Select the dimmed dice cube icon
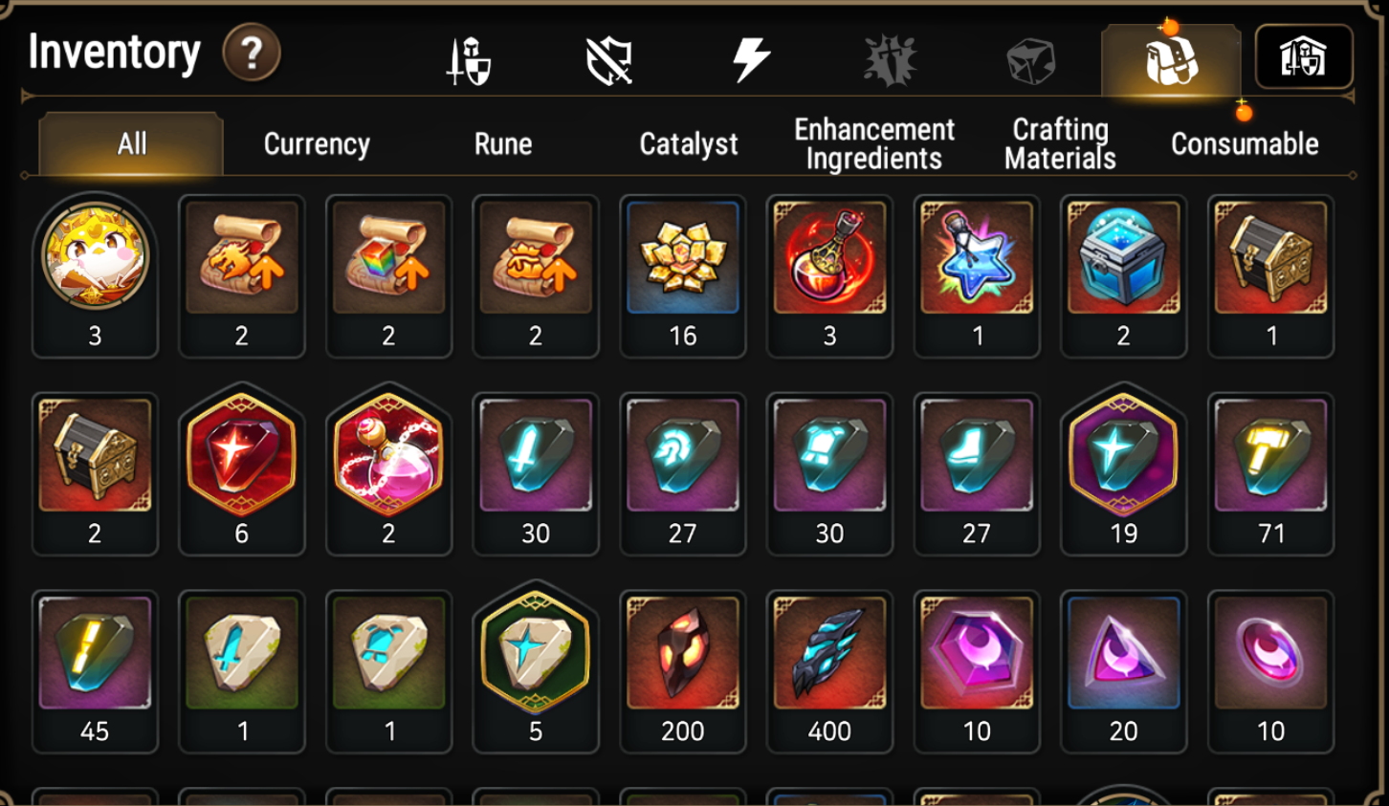1389x806 pixels. coord(1030,60)
